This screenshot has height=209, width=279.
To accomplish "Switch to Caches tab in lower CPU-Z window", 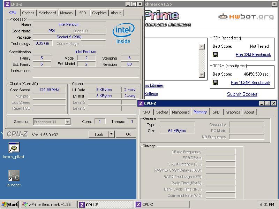I will pos(161,112).
